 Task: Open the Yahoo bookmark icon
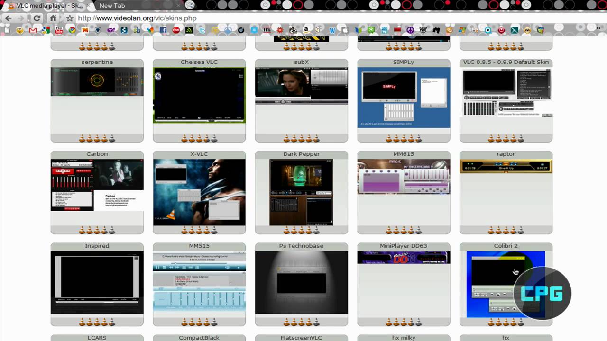click(111, 30)
